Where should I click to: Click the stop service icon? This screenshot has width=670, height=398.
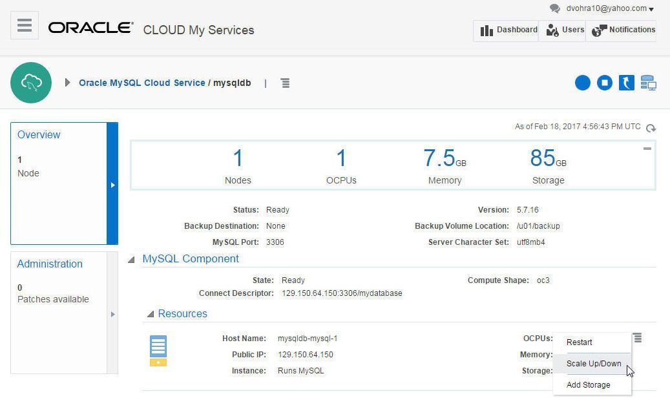[604, 83]
